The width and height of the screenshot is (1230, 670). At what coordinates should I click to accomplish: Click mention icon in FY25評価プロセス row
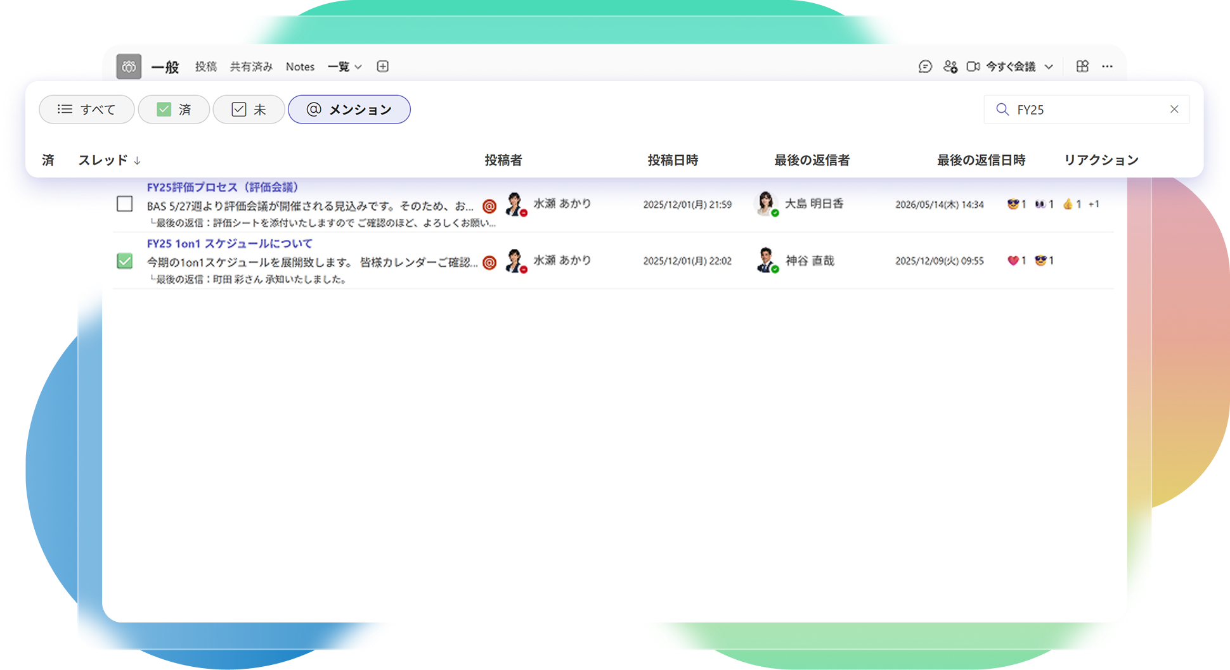coord(489,206)
